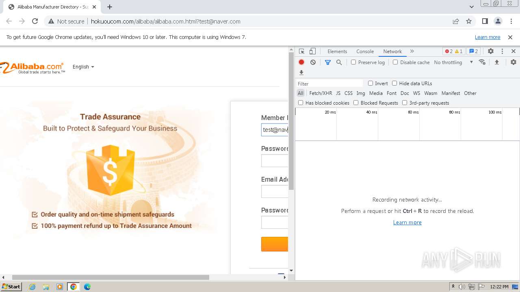Switch to the Elements tab
This screenshot has height=292, width=520.
(x=337, y=52)
